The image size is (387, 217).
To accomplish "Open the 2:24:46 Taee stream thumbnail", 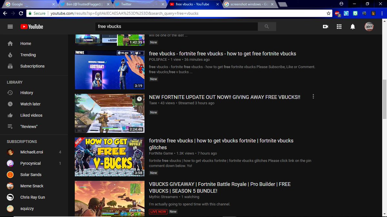I will click(x=110, y=113).
